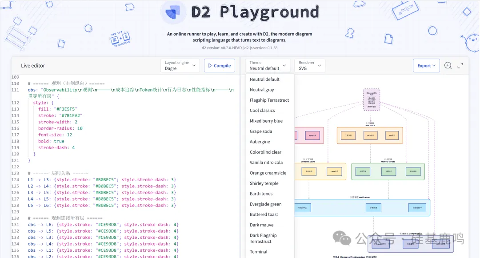The height and width of the screenshot is (258, 480).
Task: Select the Neutral gray theme
Action: [262, 90]
